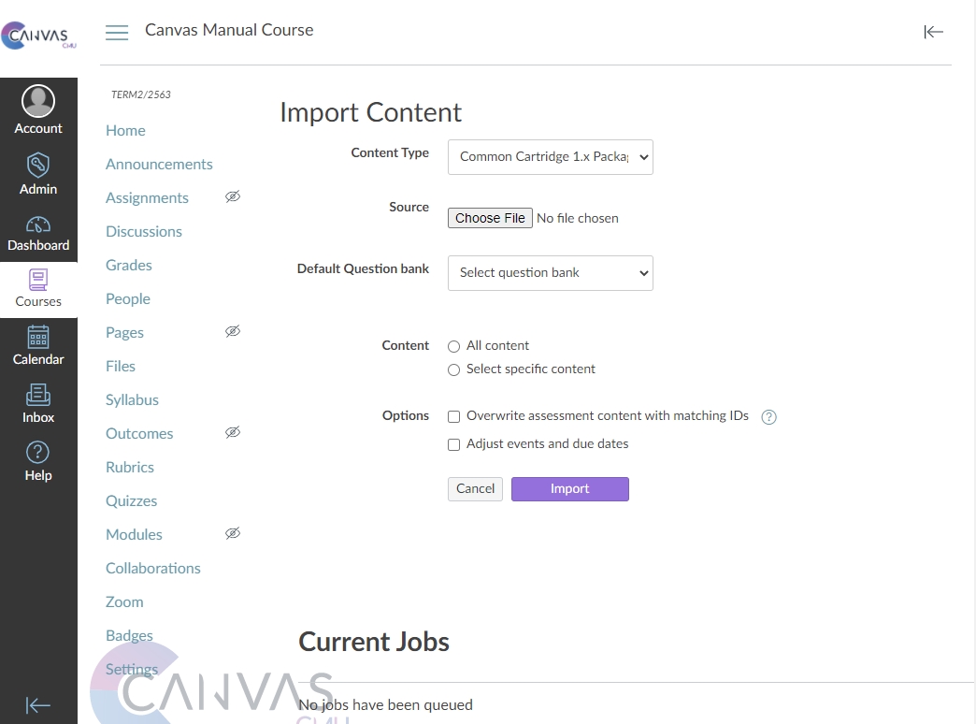This screenshot has width=976, height=724.
Task: Click the purple Import button
Action: pyautogui.click(x=569, y=489)
